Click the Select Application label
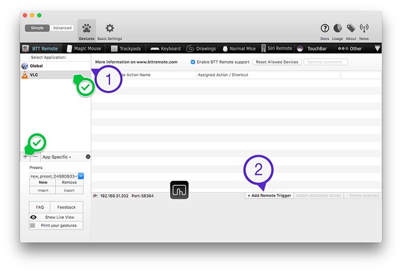The width and height of the screenshot is (402, 271). tap(49, 58)
